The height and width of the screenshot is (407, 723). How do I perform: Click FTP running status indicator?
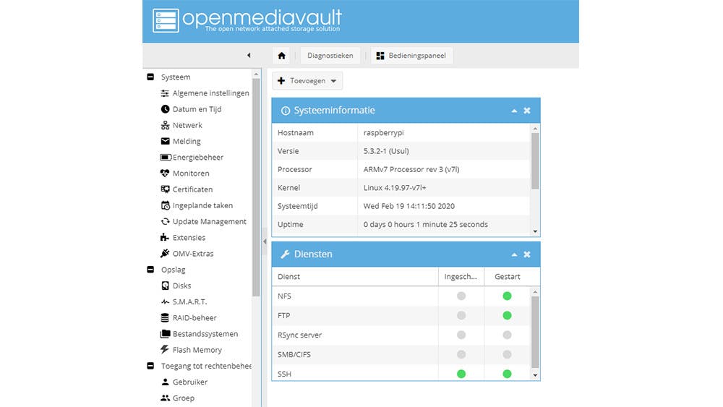[x=508, y=315]
